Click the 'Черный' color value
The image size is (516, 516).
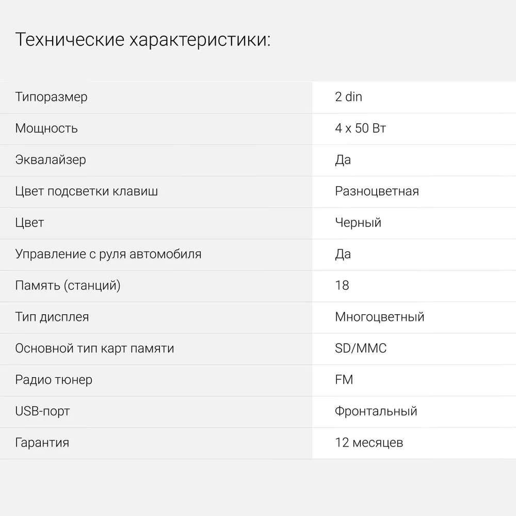point(358,223)
